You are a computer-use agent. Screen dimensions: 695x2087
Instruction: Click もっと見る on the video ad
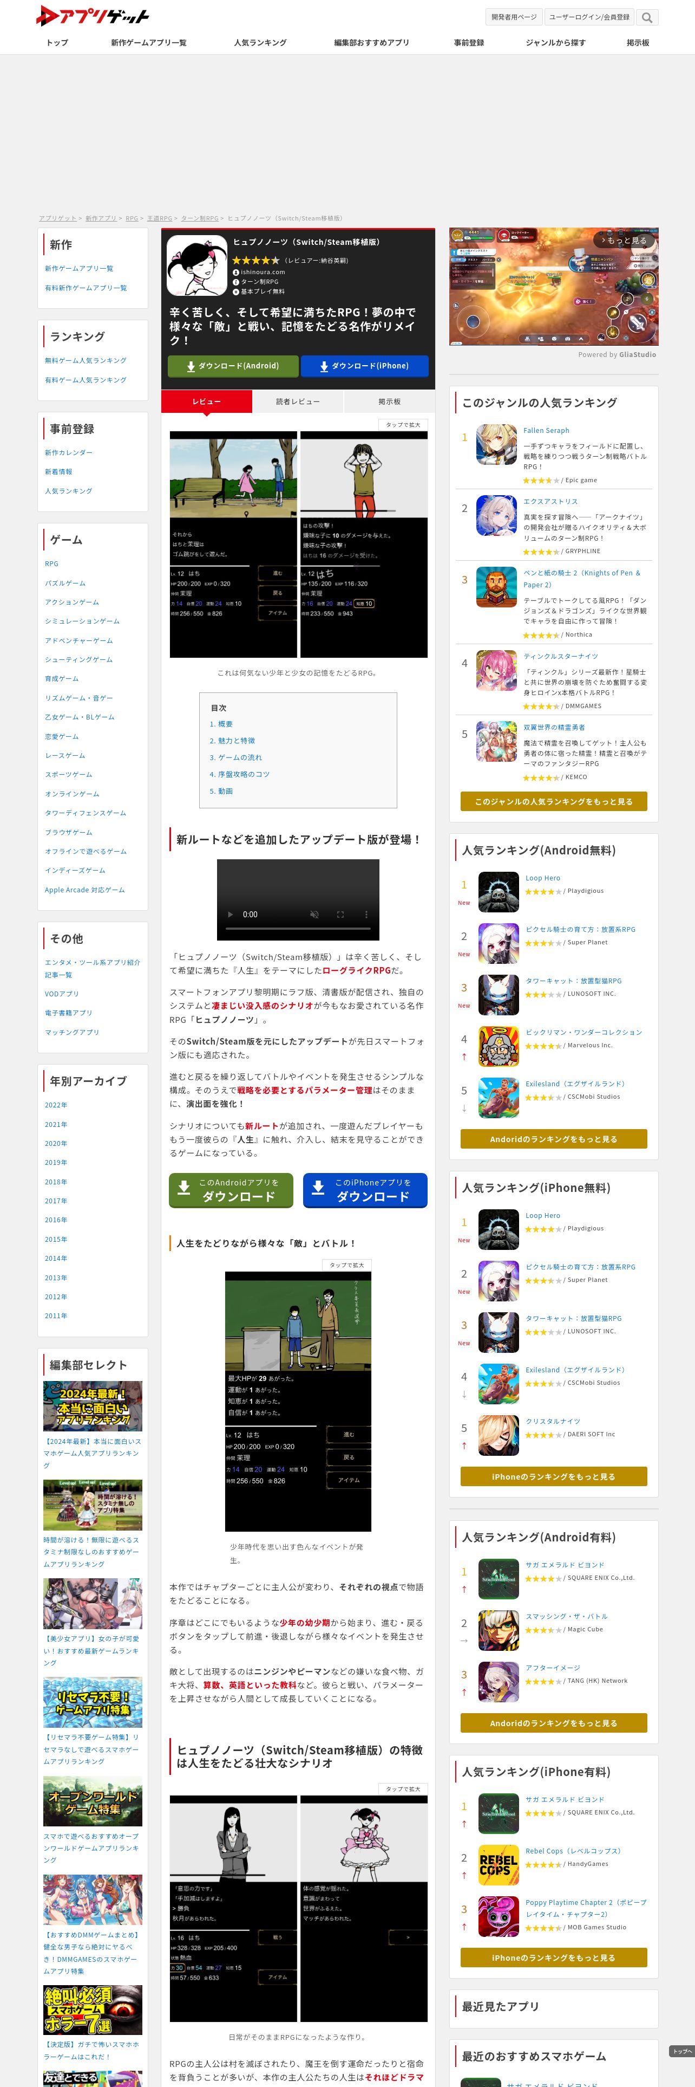pyautogui.click(x=623, y=241)
